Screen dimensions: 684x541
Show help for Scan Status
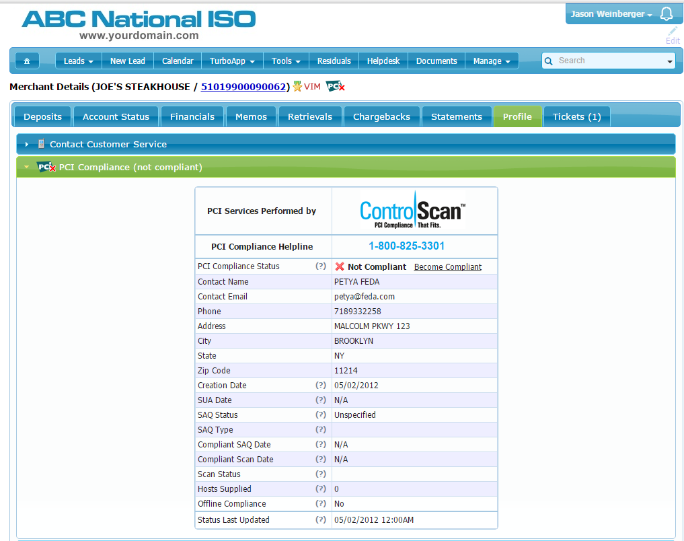(x=321, y=474)
